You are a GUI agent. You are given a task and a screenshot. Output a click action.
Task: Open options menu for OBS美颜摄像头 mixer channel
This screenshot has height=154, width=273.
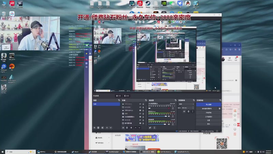(x=173, y=108)
